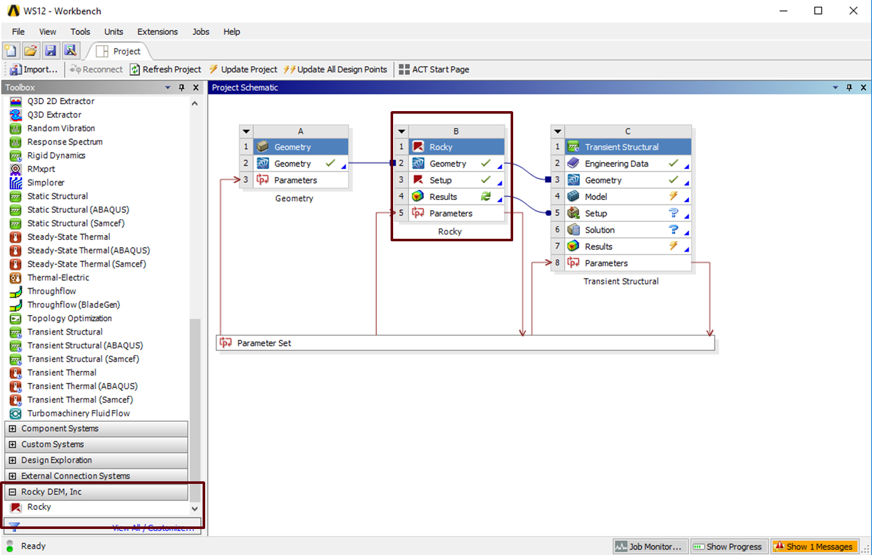This screenshot has width=872, height=555.
Task: Open the File menu
Action: tap(18, 32)
